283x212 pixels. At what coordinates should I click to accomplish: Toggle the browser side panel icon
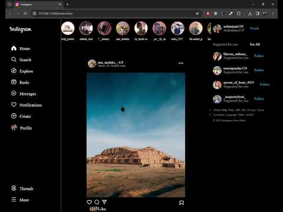[258, 14]
